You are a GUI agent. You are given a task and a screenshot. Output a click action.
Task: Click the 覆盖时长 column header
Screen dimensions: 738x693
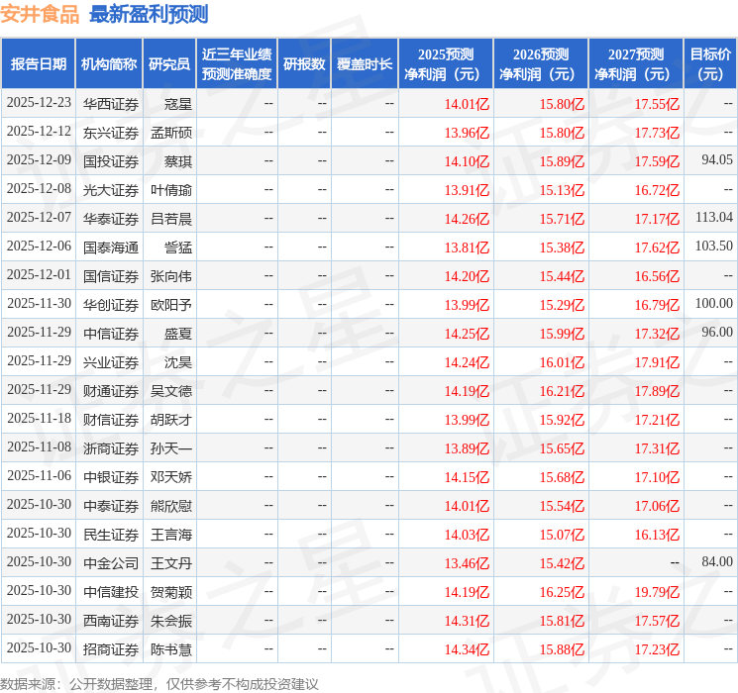365,64
